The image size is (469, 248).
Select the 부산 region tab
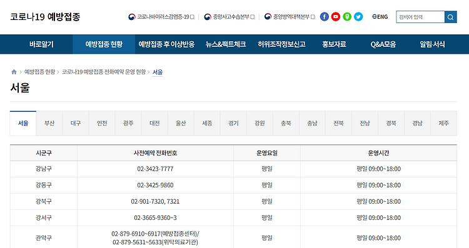coord(49,123)
